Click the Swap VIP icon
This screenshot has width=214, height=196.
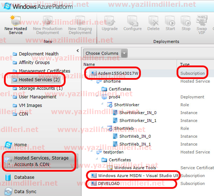click(x=202, y=21)
